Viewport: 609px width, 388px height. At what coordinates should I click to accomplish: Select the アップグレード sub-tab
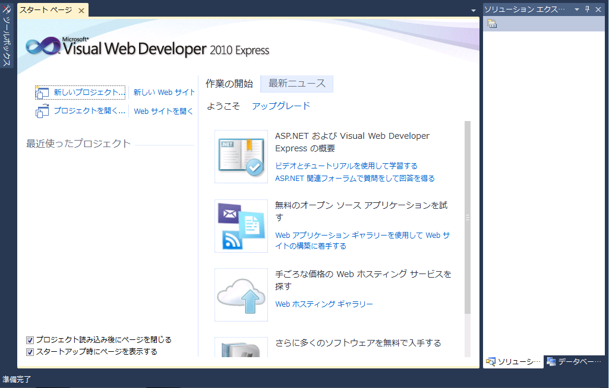(x=281, y=106)
